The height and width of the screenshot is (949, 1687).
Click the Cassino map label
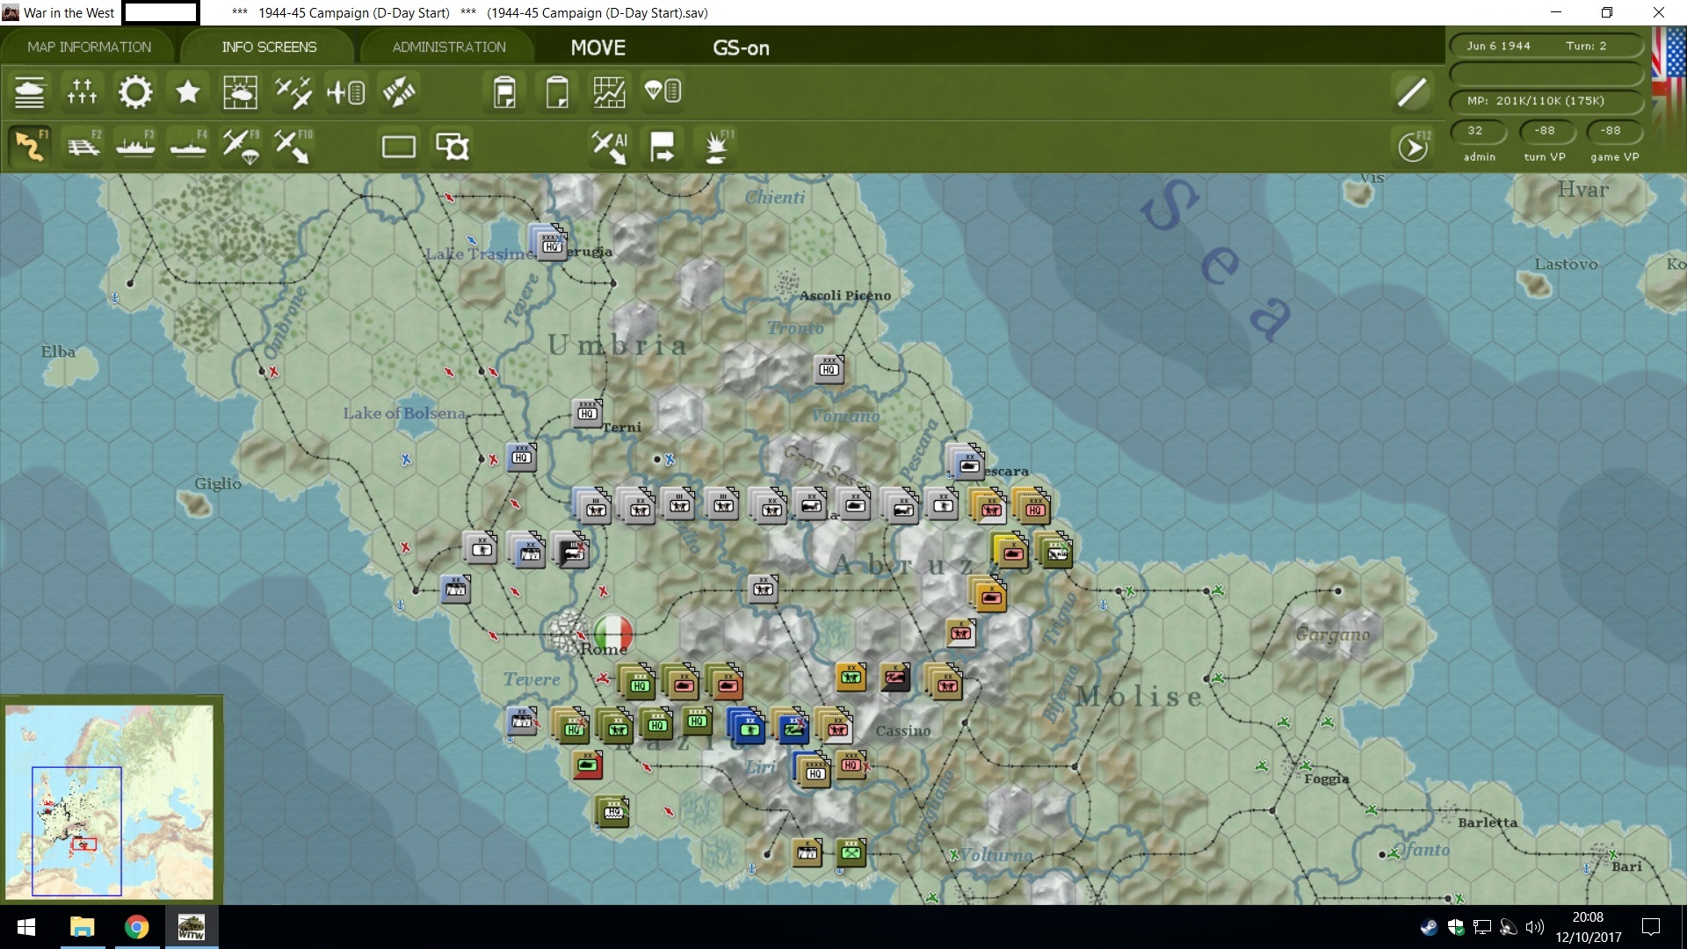coord(902,730)
